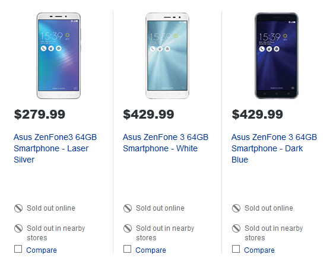Screen dimensions: 330x264
Task: Click Compare link under Laser Silver phone
Action: (42, 250)
